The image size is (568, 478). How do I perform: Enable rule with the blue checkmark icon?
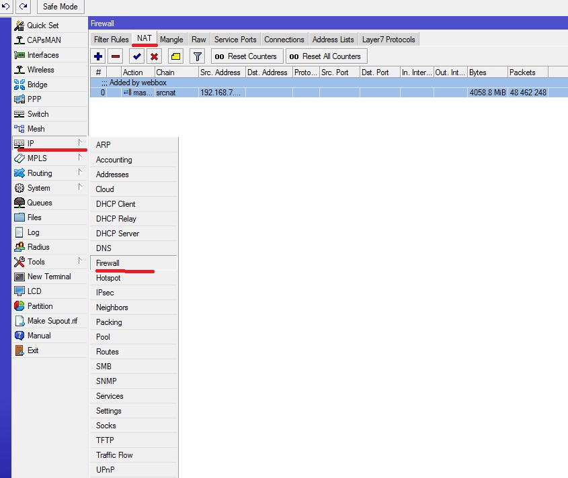137,56
